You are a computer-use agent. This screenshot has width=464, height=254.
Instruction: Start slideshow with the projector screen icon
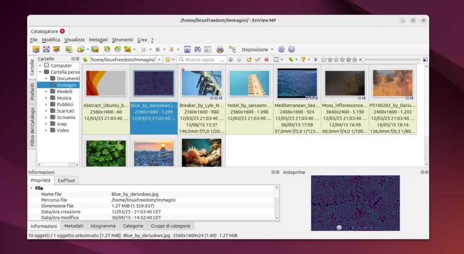(x=56, y=49)
